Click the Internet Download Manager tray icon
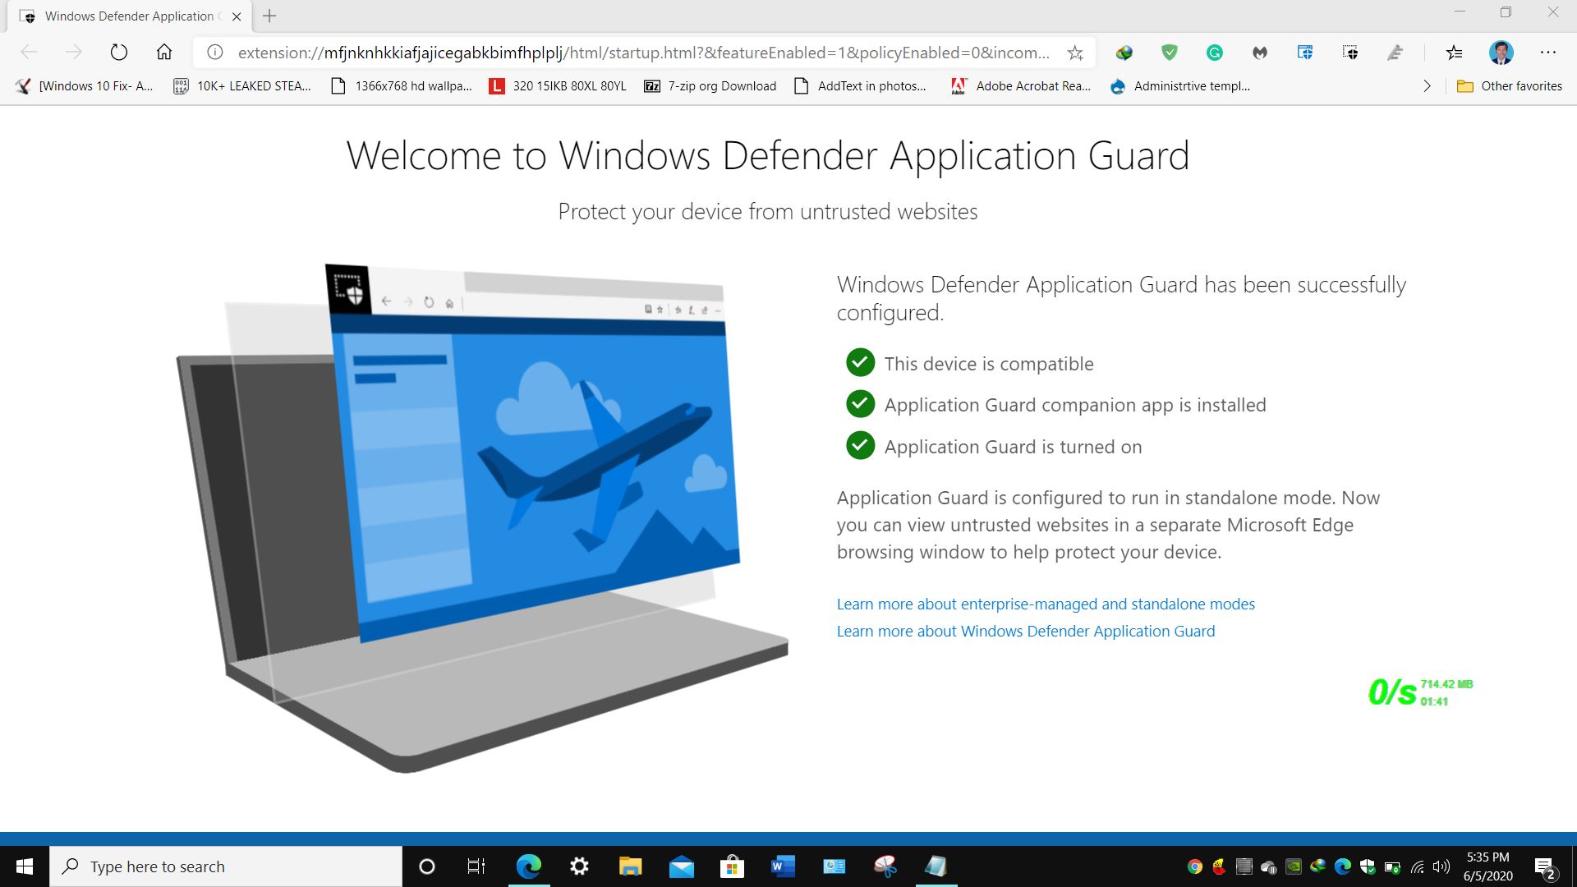Image resolution: width=1577 pixels, height=887 pixels. [1318, 866]
